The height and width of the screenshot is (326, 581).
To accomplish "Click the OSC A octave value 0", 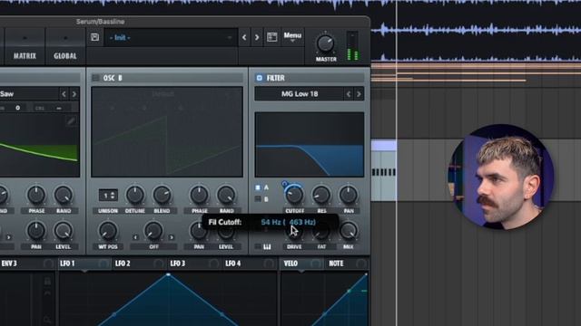I will tap(18, 108).
